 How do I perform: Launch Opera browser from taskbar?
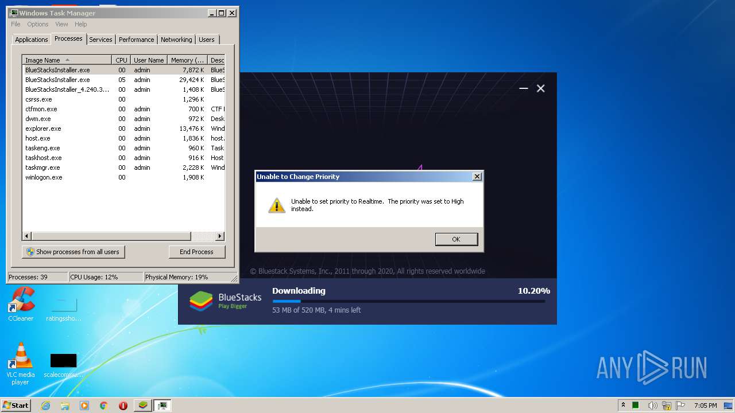[123, 406]
